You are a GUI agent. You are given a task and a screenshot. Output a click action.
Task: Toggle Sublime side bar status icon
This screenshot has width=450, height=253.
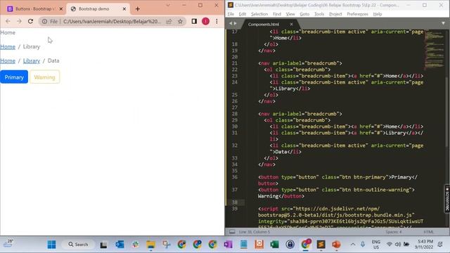tap(232, 232)
